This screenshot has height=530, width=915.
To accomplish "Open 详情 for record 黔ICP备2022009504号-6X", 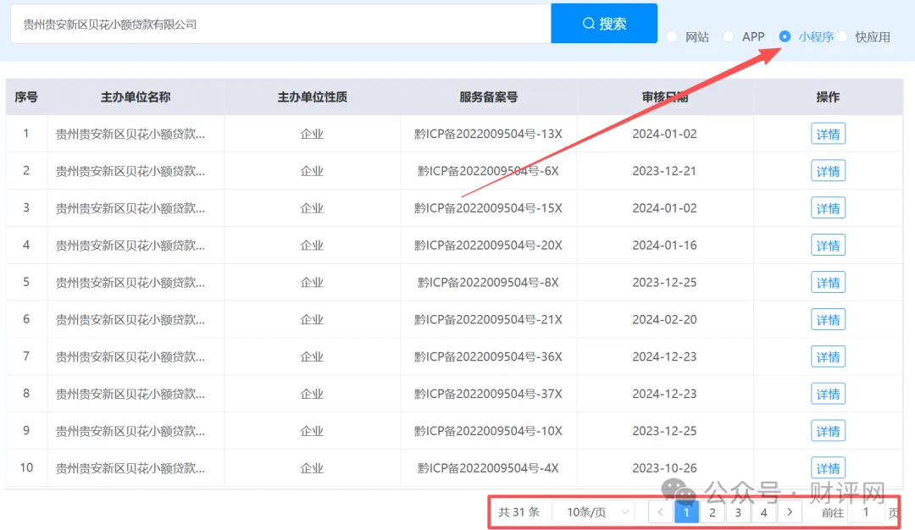I will point(828,171).
